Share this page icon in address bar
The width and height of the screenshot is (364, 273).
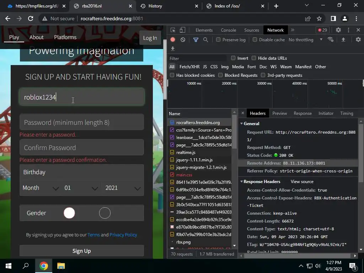308,18
